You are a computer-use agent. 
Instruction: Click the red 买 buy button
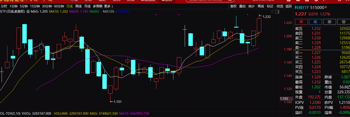(301, 22)
